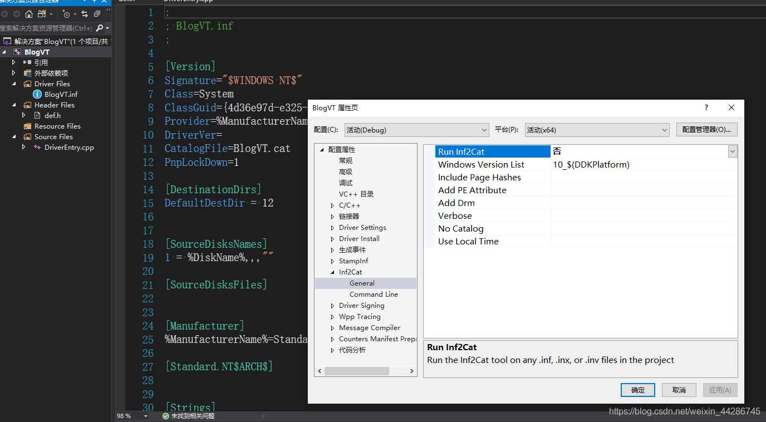
Task: Click the Source Files filter folder icon
Action: click(x=28, y=136)
